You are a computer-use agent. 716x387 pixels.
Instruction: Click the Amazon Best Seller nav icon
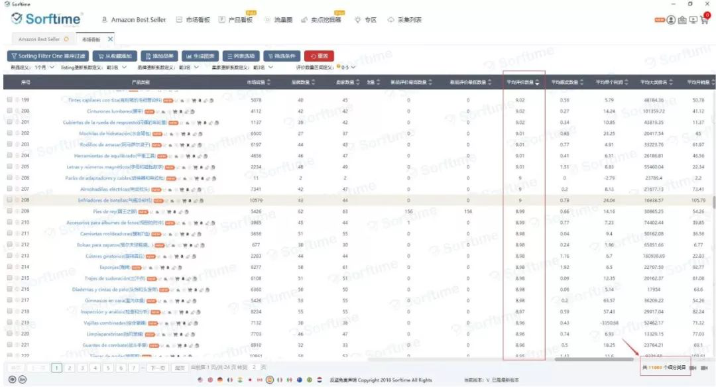[105, 20]
